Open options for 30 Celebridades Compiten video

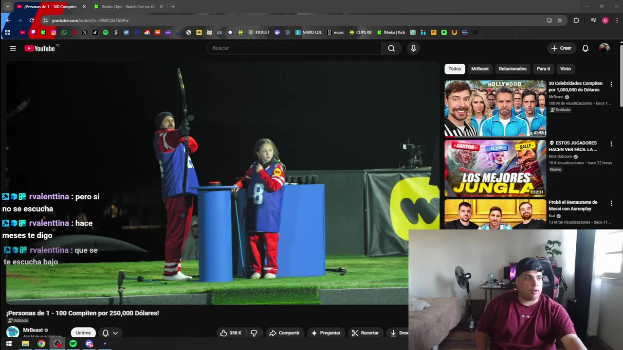[x=611, y=84]
